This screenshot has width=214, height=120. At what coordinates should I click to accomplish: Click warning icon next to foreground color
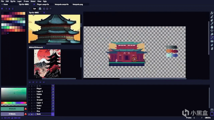(x=25, y=109)
